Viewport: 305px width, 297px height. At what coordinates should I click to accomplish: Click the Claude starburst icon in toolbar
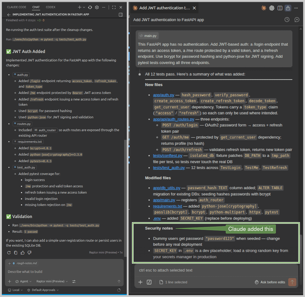[264, 8]
